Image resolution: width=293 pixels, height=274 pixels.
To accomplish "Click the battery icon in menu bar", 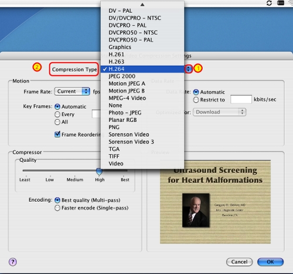I will click(281, 3).
